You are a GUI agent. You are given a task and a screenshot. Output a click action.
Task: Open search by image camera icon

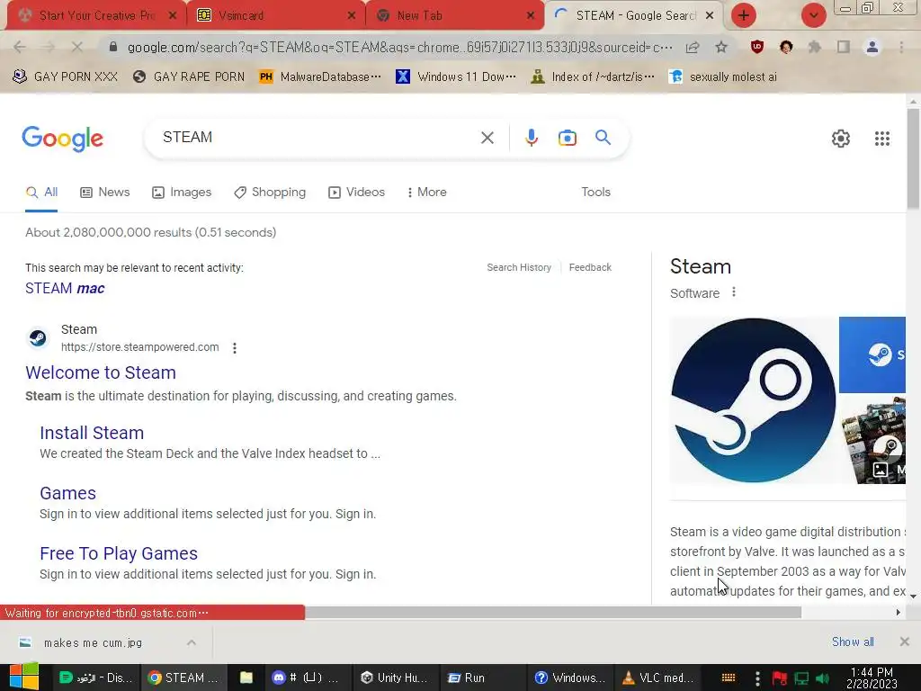pyautogui.click(x=567, y=138)
